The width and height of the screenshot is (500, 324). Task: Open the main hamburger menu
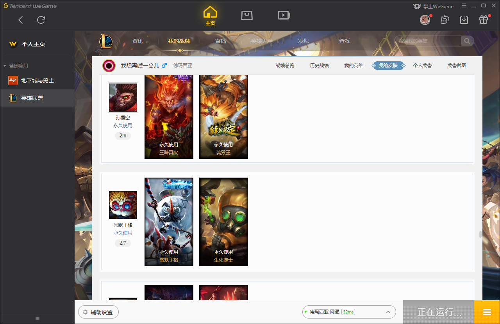pos(464,6)
